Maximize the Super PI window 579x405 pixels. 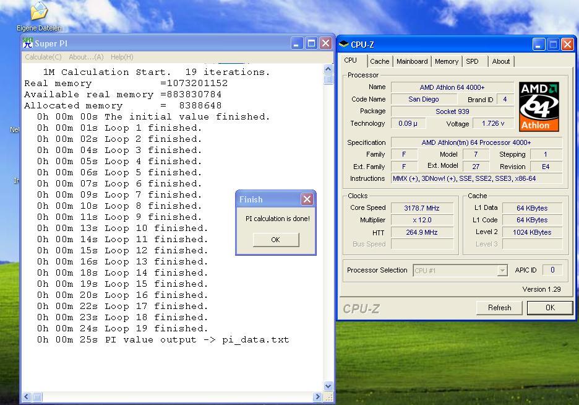tap(311, 43)
